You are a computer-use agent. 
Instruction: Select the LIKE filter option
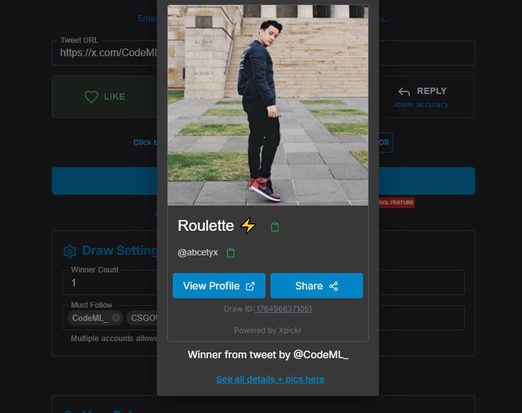click(105, 97)
